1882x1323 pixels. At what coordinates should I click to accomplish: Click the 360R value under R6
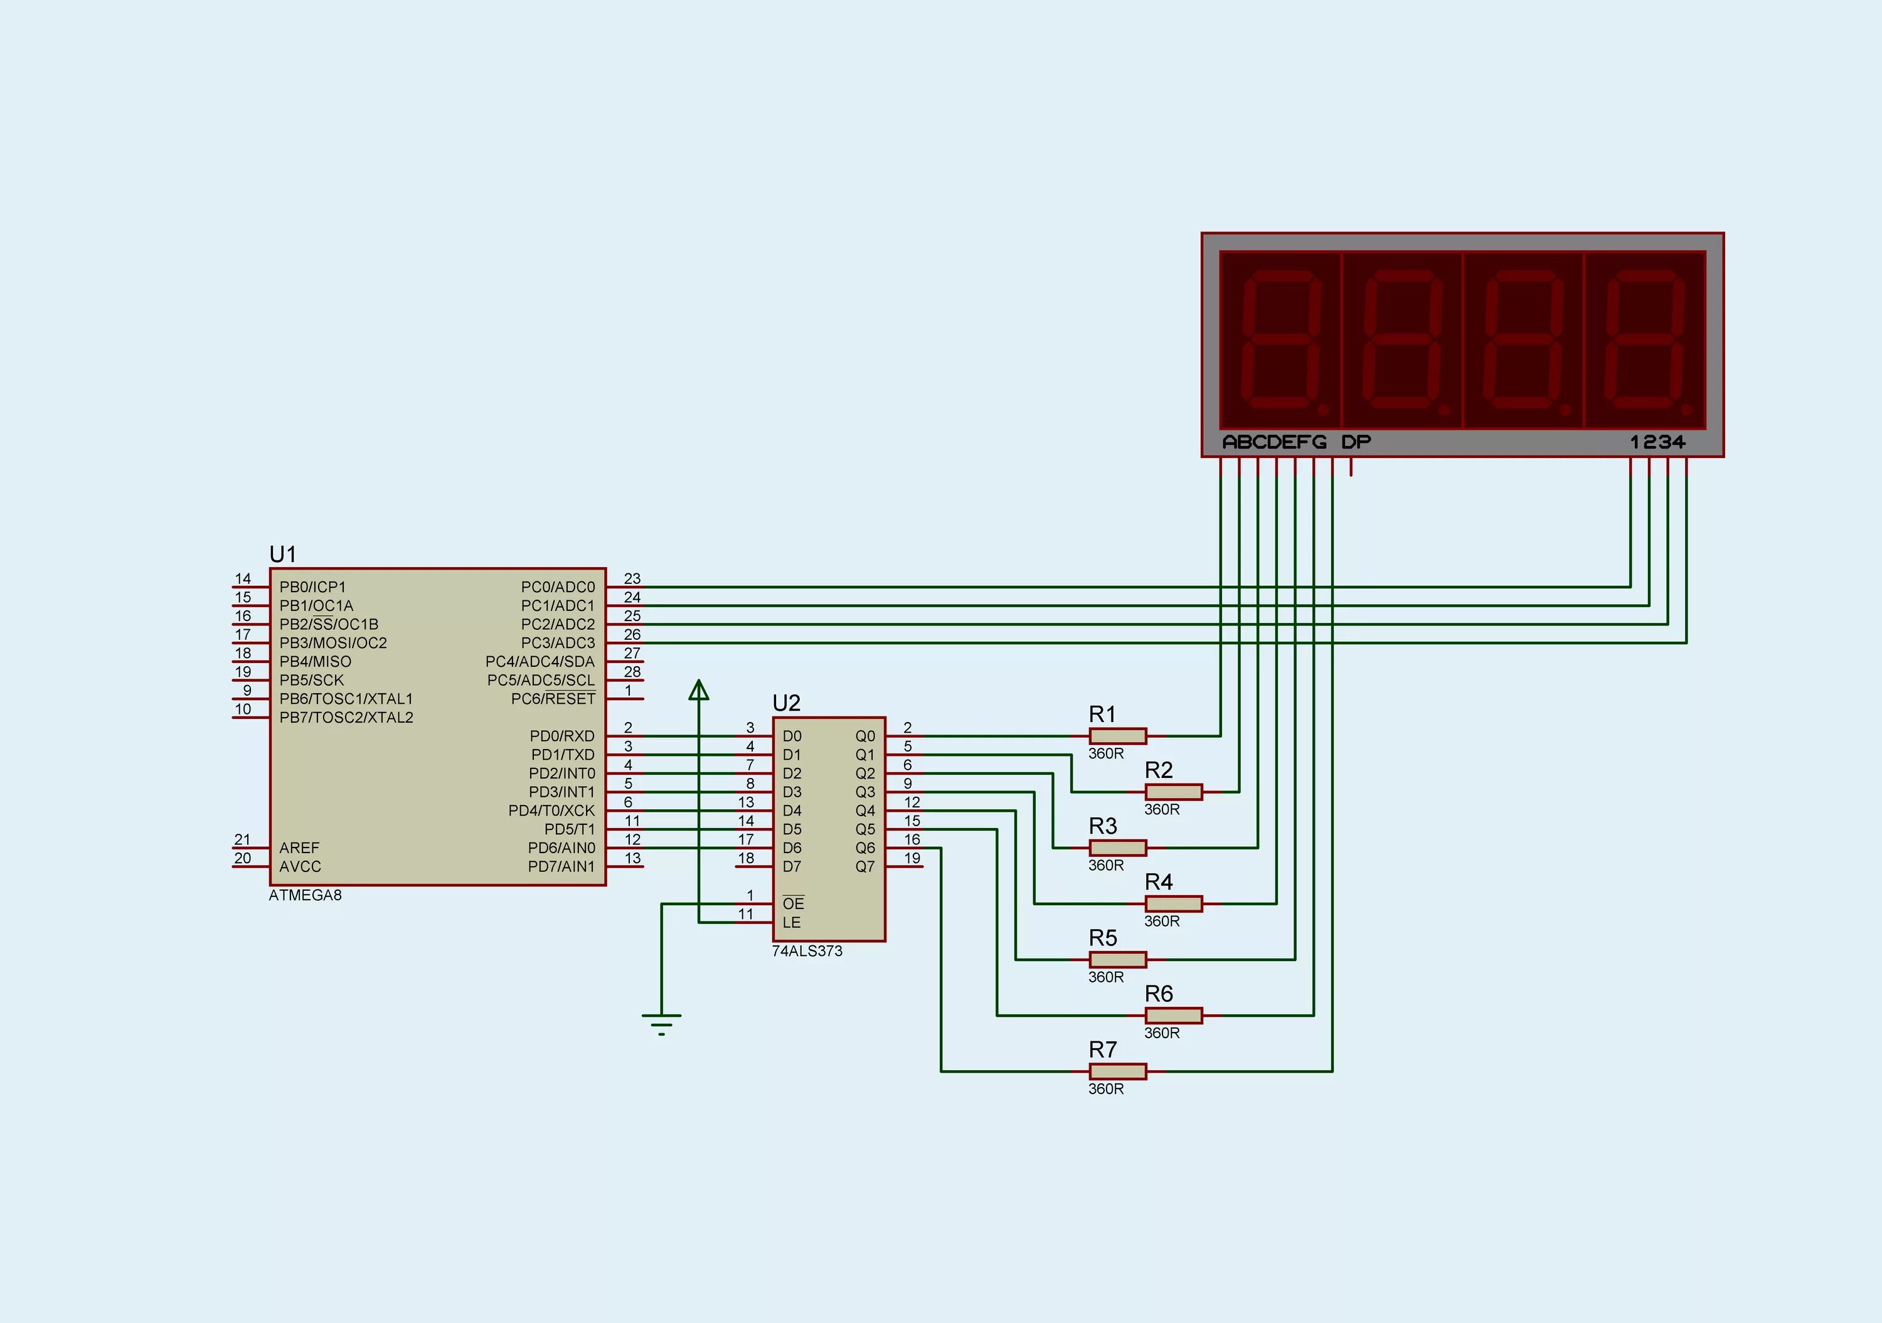point(1162,1033)
